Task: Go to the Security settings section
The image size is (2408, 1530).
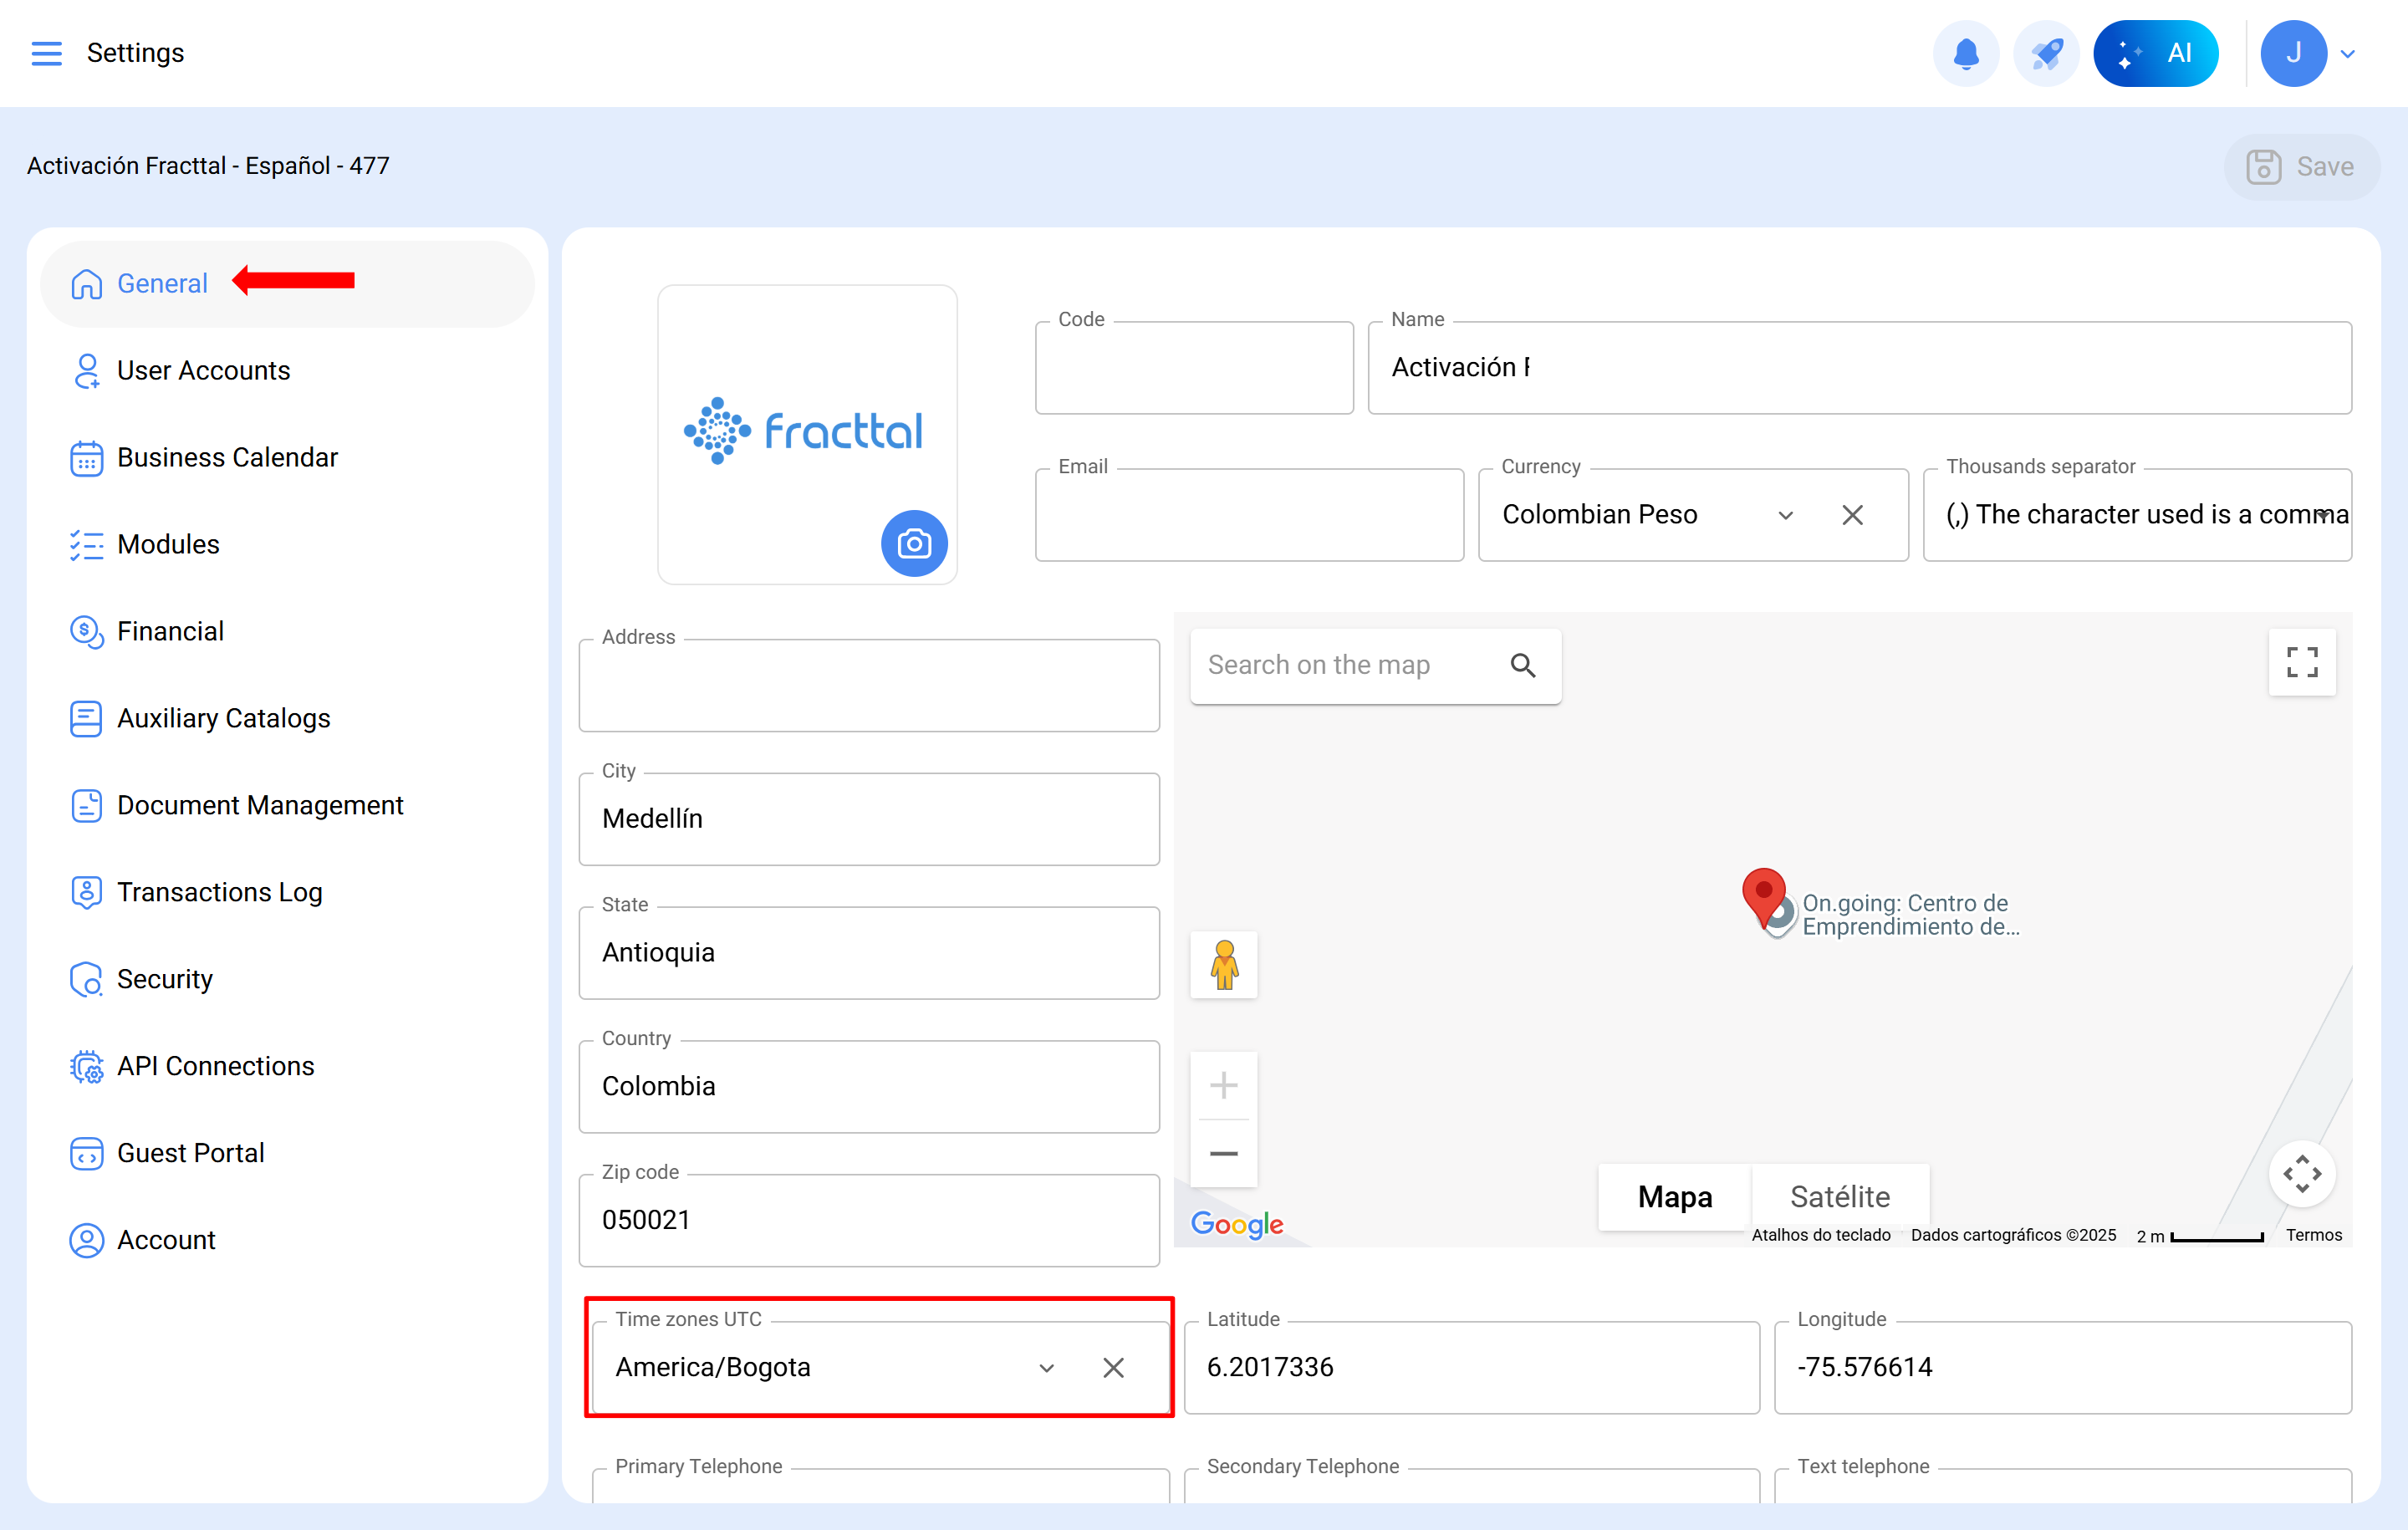Action: click(x=164, y=979)
